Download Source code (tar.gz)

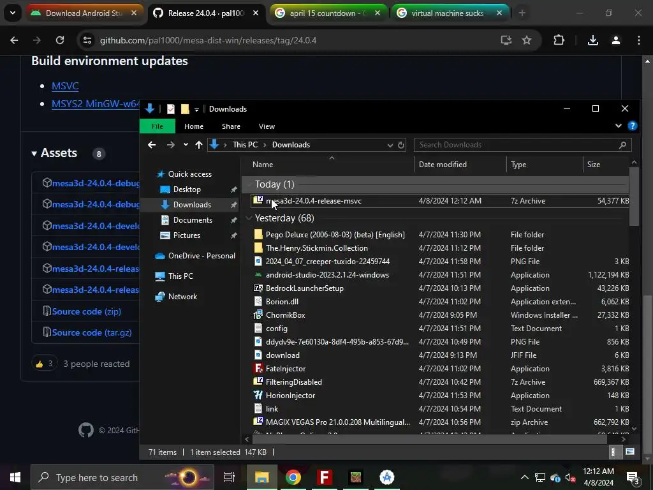coord(92,332)
